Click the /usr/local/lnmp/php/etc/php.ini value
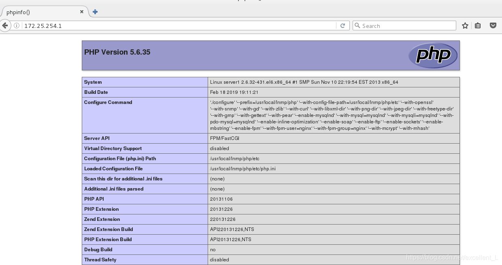502x265 pixels. 242,169
